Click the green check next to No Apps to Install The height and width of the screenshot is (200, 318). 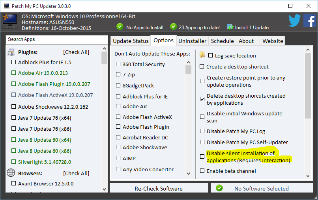120,26
